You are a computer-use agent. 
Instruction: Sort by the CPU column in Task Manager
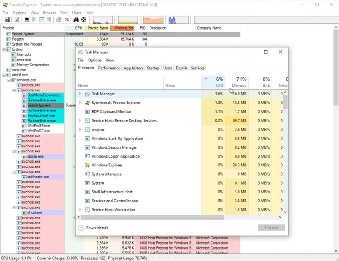point(214,82)
